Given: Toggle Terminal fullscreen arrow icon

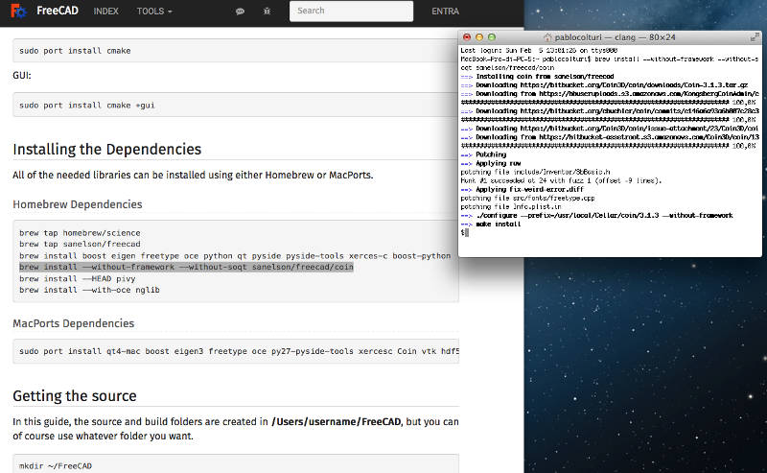Looking at the screenshot, I should (755, 37).
